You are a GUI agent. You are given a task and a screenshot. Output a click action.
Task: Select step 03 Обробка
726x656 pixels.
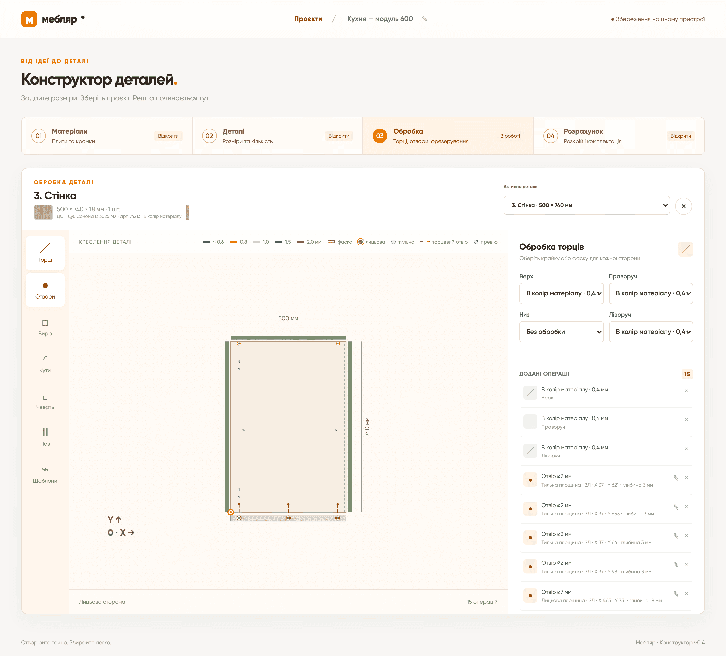click(x=448, y=136)
